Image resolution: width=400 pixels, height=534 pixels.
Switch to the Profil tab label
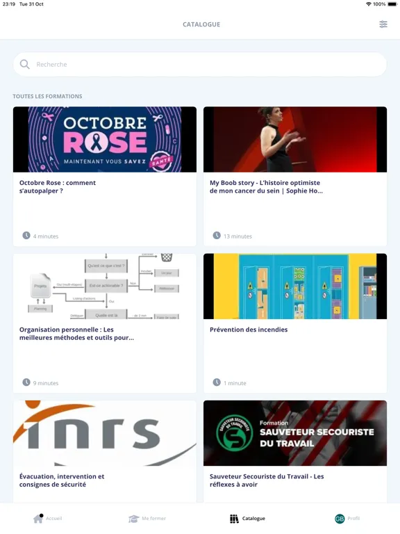click(x=353, y=518)
